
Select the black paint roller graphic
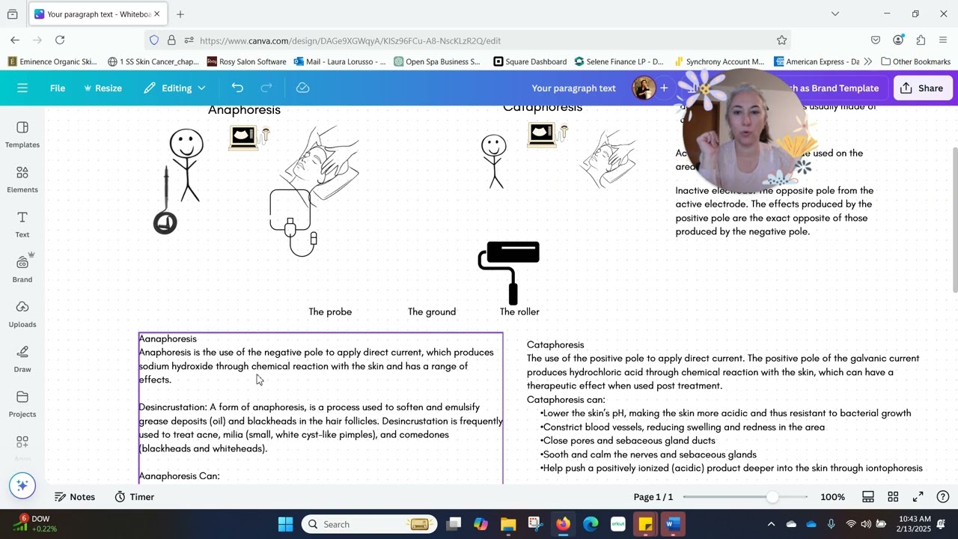click(x=509, y=272)
